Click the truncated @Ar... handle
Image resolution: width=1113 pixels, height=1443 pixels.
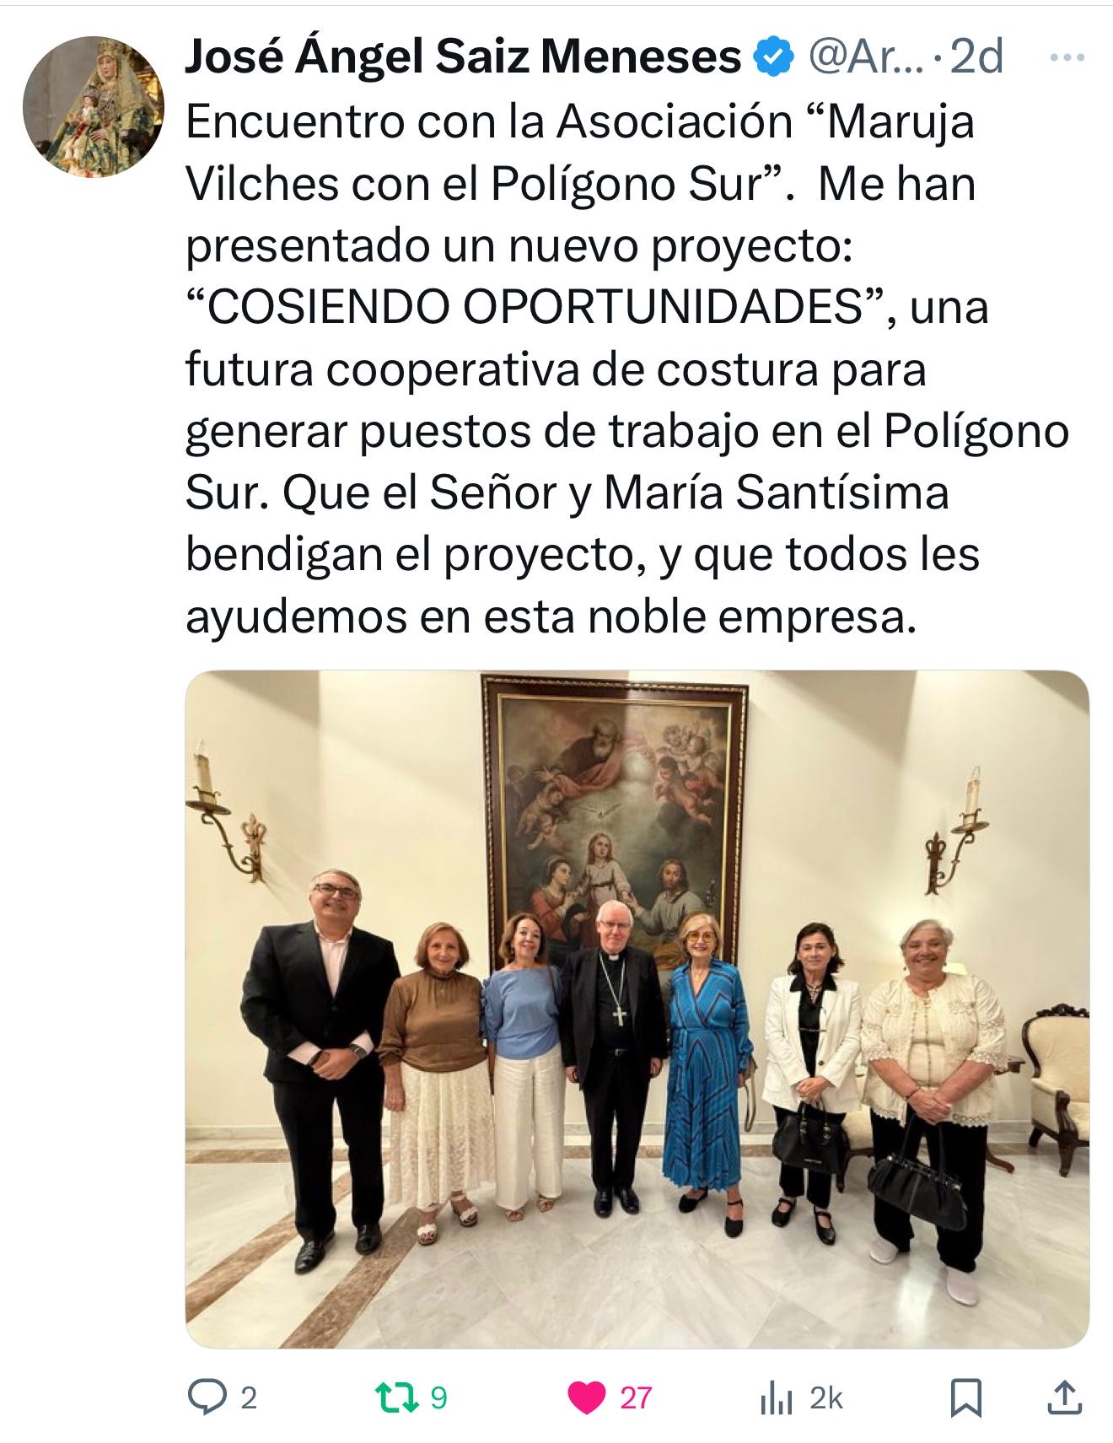pos(864,57)
